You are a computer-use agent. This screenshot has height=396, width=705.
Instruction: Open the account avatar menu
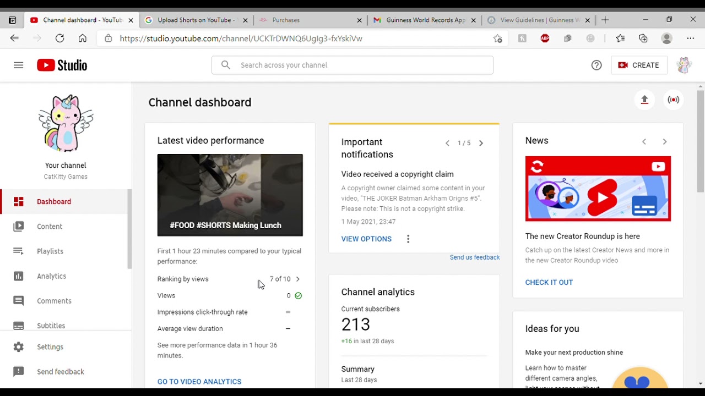click(684, 65)
